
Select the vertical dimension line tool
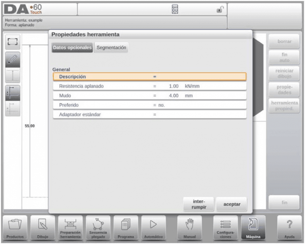(13, 75)
